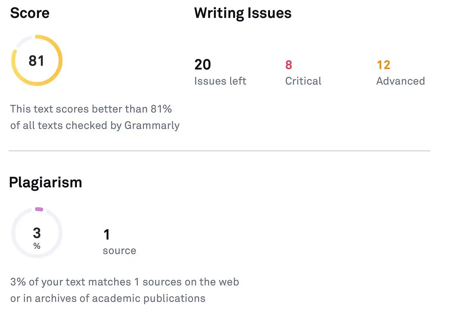This screenshot has height=311, width=450.
Task: Click the Plagiarism heading
Action: pyautogui.click(x=46, y=183)
